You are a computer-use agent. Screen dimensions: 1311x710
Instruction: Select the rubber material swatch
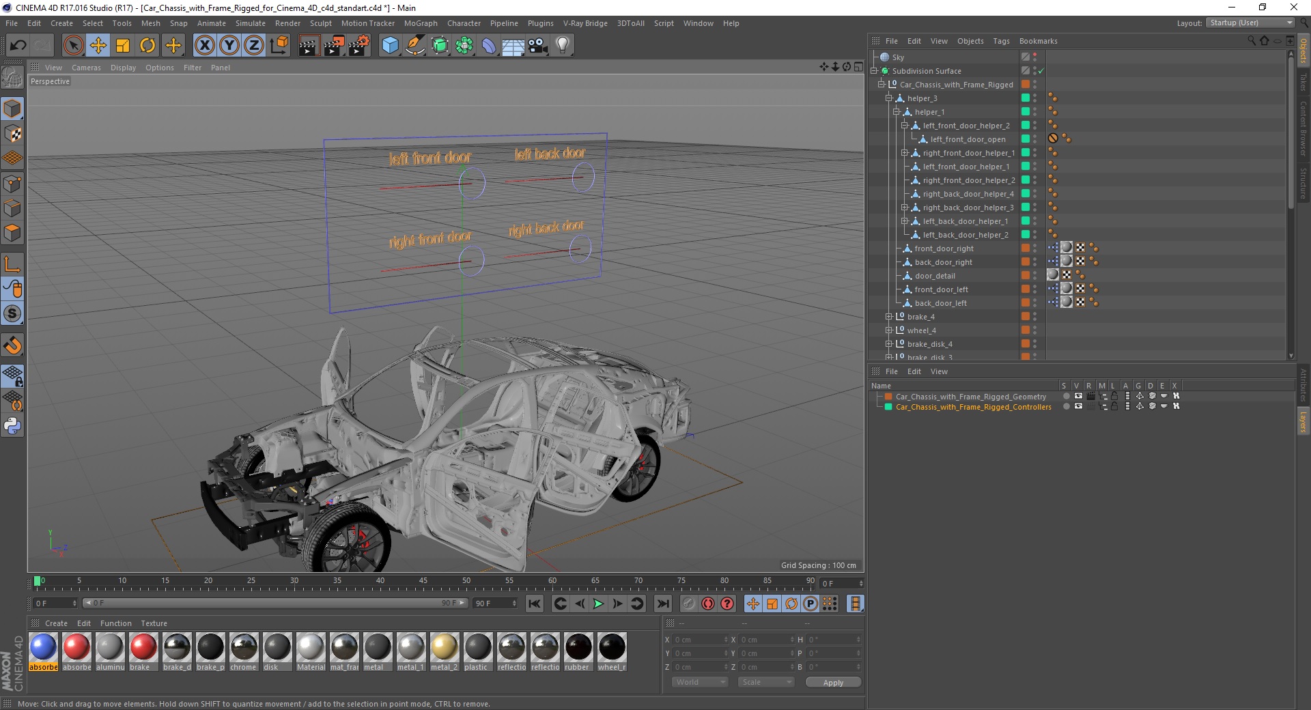578,652
